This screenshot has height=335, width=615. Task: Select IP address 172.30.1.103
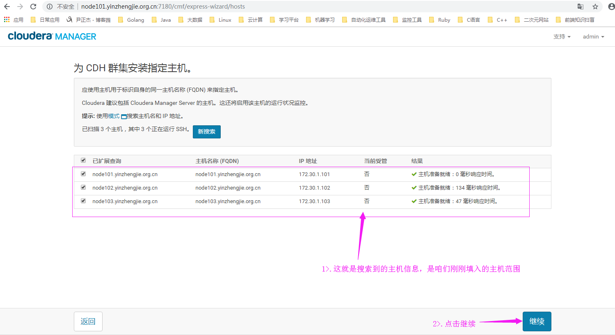click(x=314, y=201)
